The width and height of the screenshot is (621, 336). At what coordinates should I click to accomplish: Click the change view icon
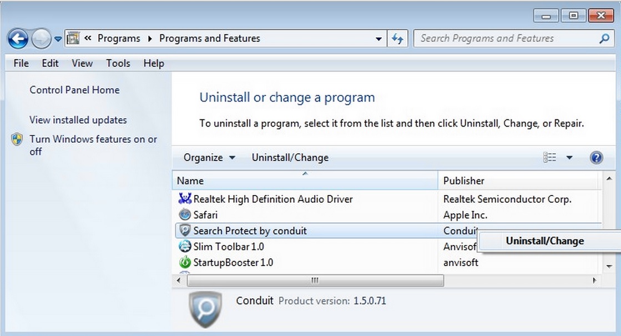pyautogui.click(x=549, y=158)
